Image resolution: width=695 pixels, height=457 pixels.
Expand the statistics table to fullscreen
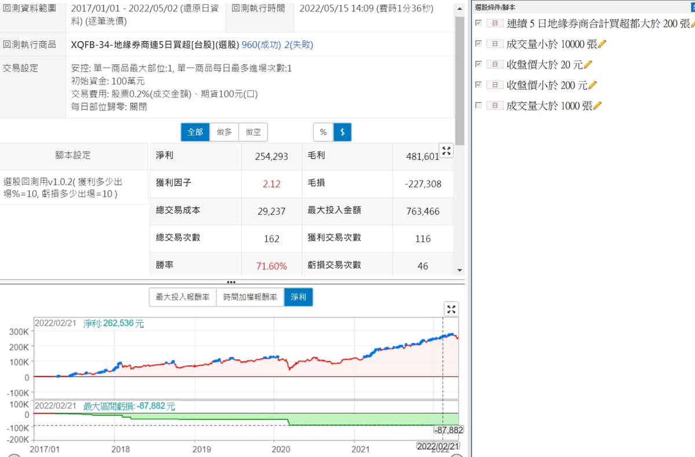[x=447, y=151]
